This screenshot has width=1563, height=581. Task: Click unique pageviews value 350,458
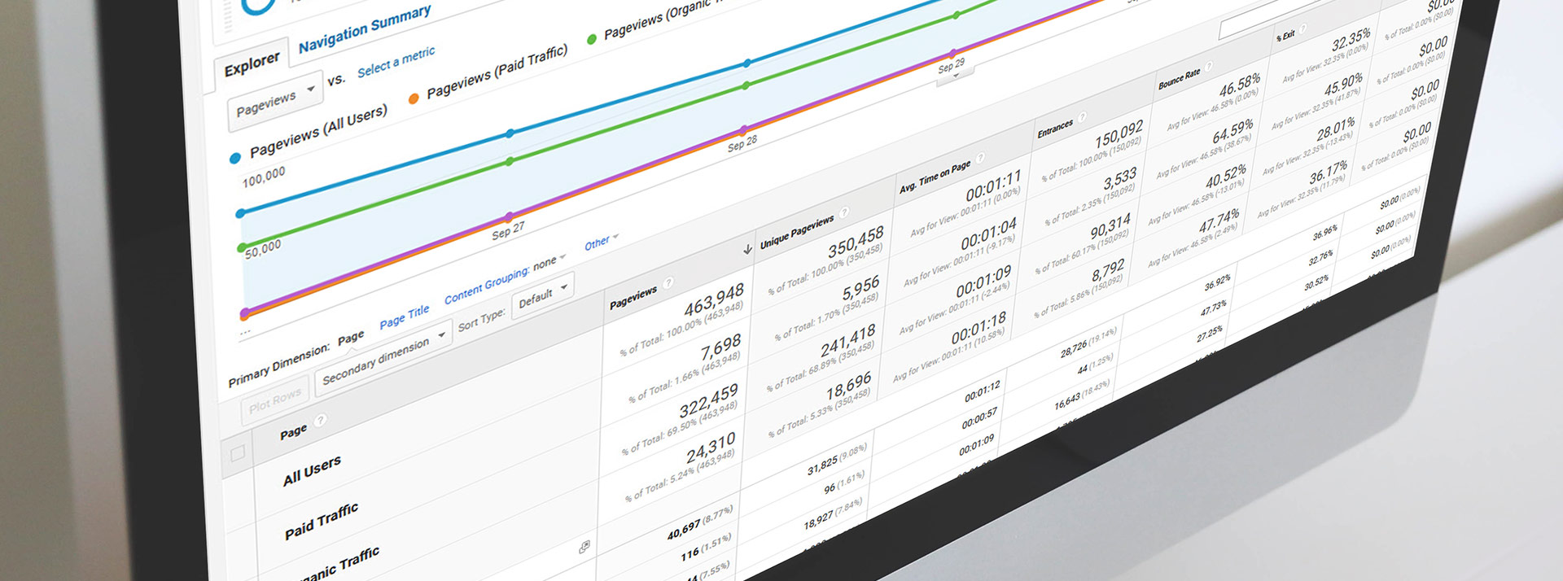coord(856,244)
